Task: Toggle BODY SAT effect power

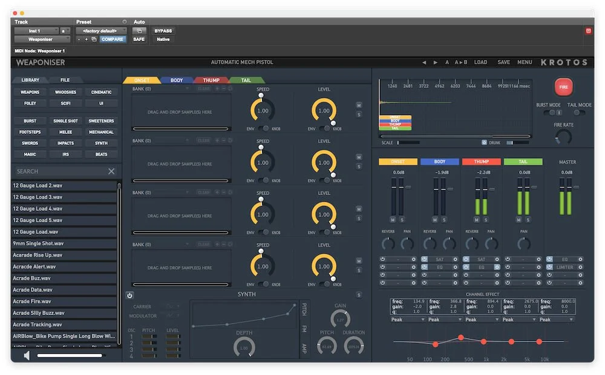Action: [x=425, y=259]
